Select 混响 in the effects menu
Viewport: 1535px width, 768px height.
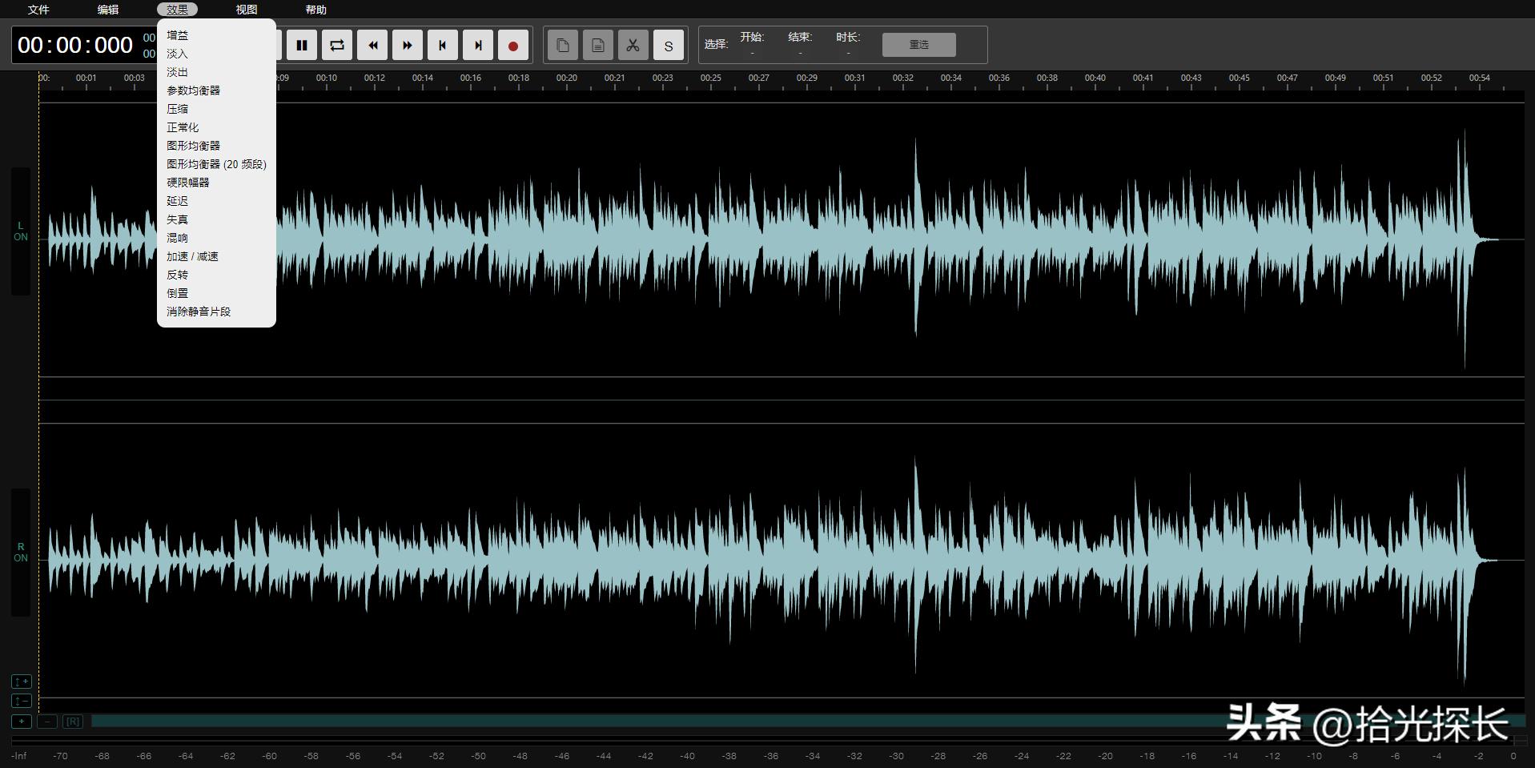(177, 238)
